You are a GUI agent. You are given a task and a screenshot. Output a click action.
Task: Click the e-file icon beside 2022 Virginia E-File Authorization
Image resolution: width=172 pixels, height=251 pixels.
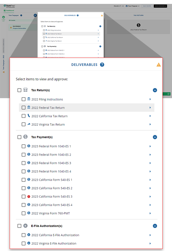[29, 243]
